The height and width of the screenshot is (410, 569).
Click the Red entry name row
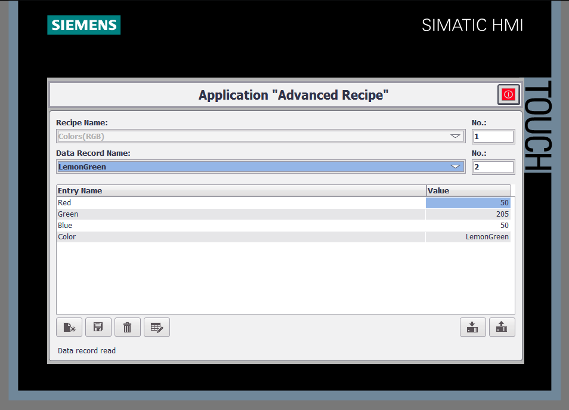[241, 203]
